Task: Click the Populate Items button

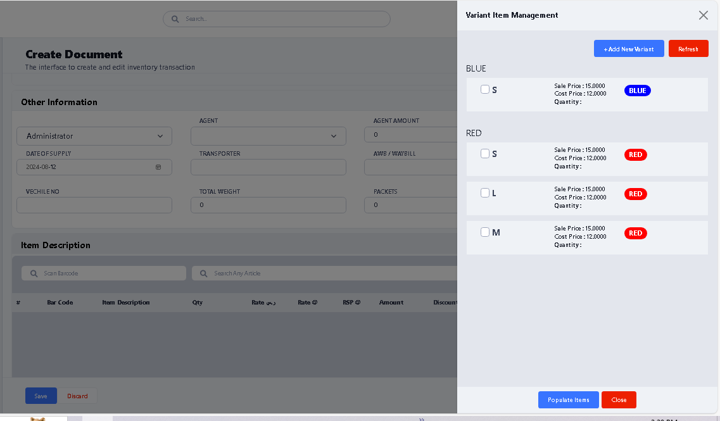Action: click(x=568, y=399)
